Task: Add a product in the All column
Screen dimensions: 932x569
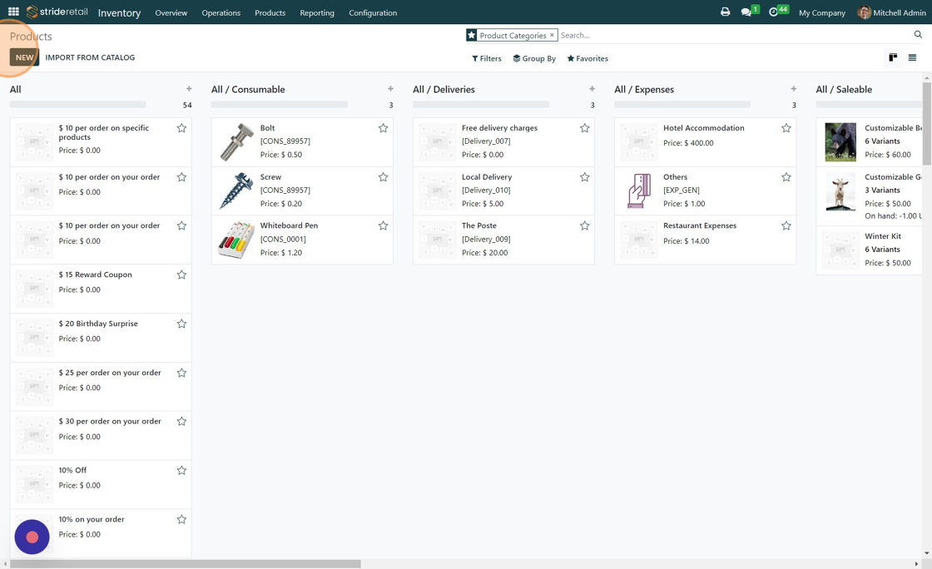Action: tap(189, 88)
